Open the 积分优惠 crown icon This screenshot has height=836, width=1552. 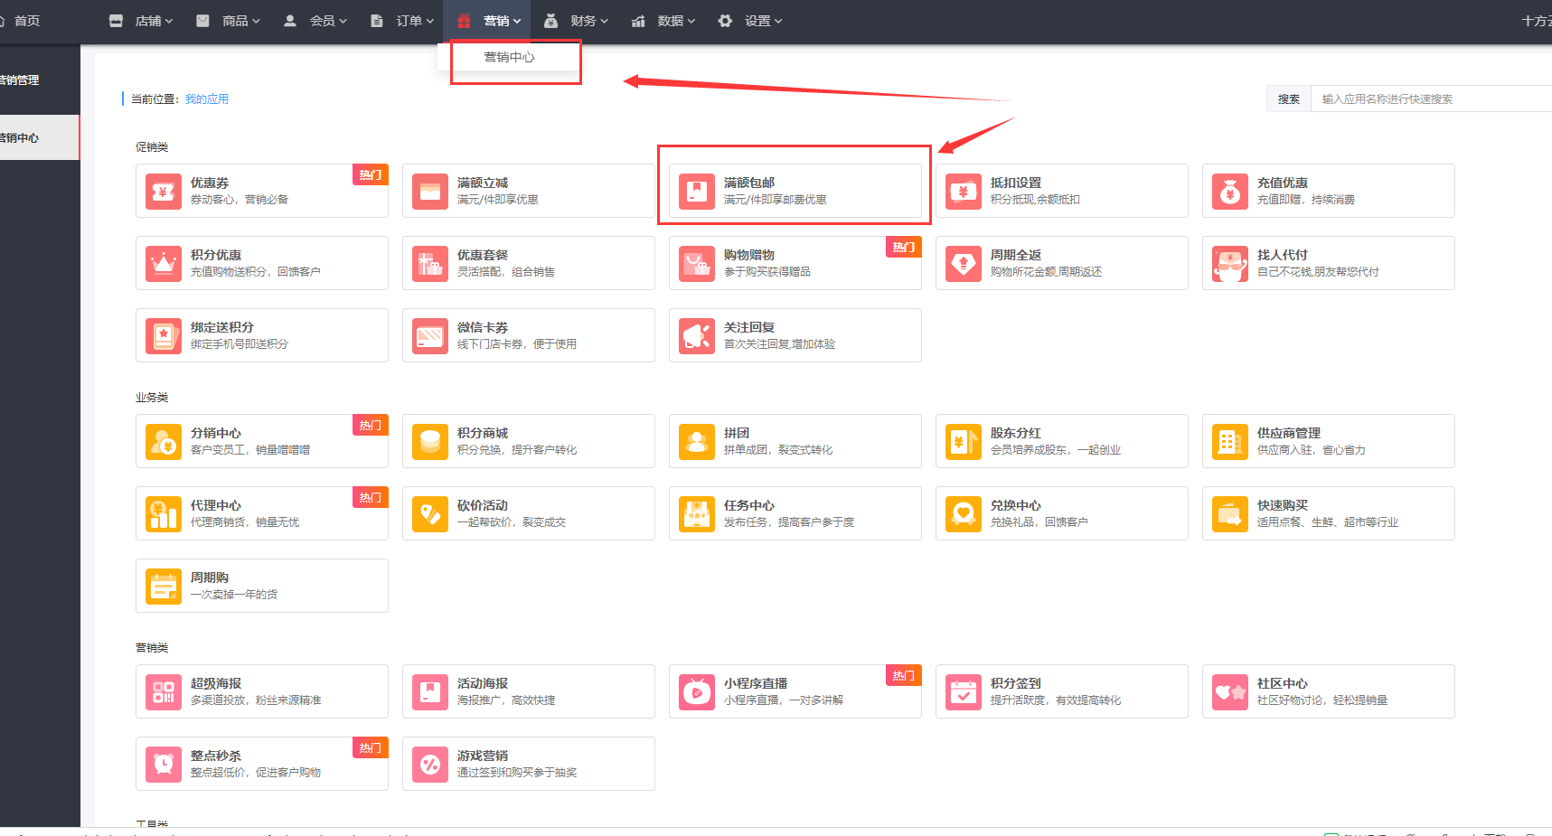coord(164,263)
